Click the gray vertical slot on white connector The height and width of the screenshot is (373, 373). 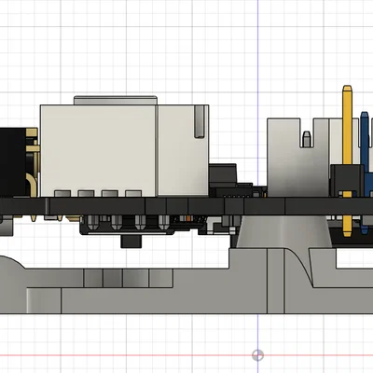point(200,121)
